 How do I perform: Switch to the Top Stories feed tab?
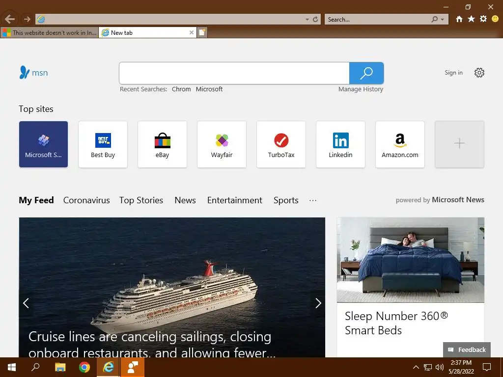tap(141, 200)
